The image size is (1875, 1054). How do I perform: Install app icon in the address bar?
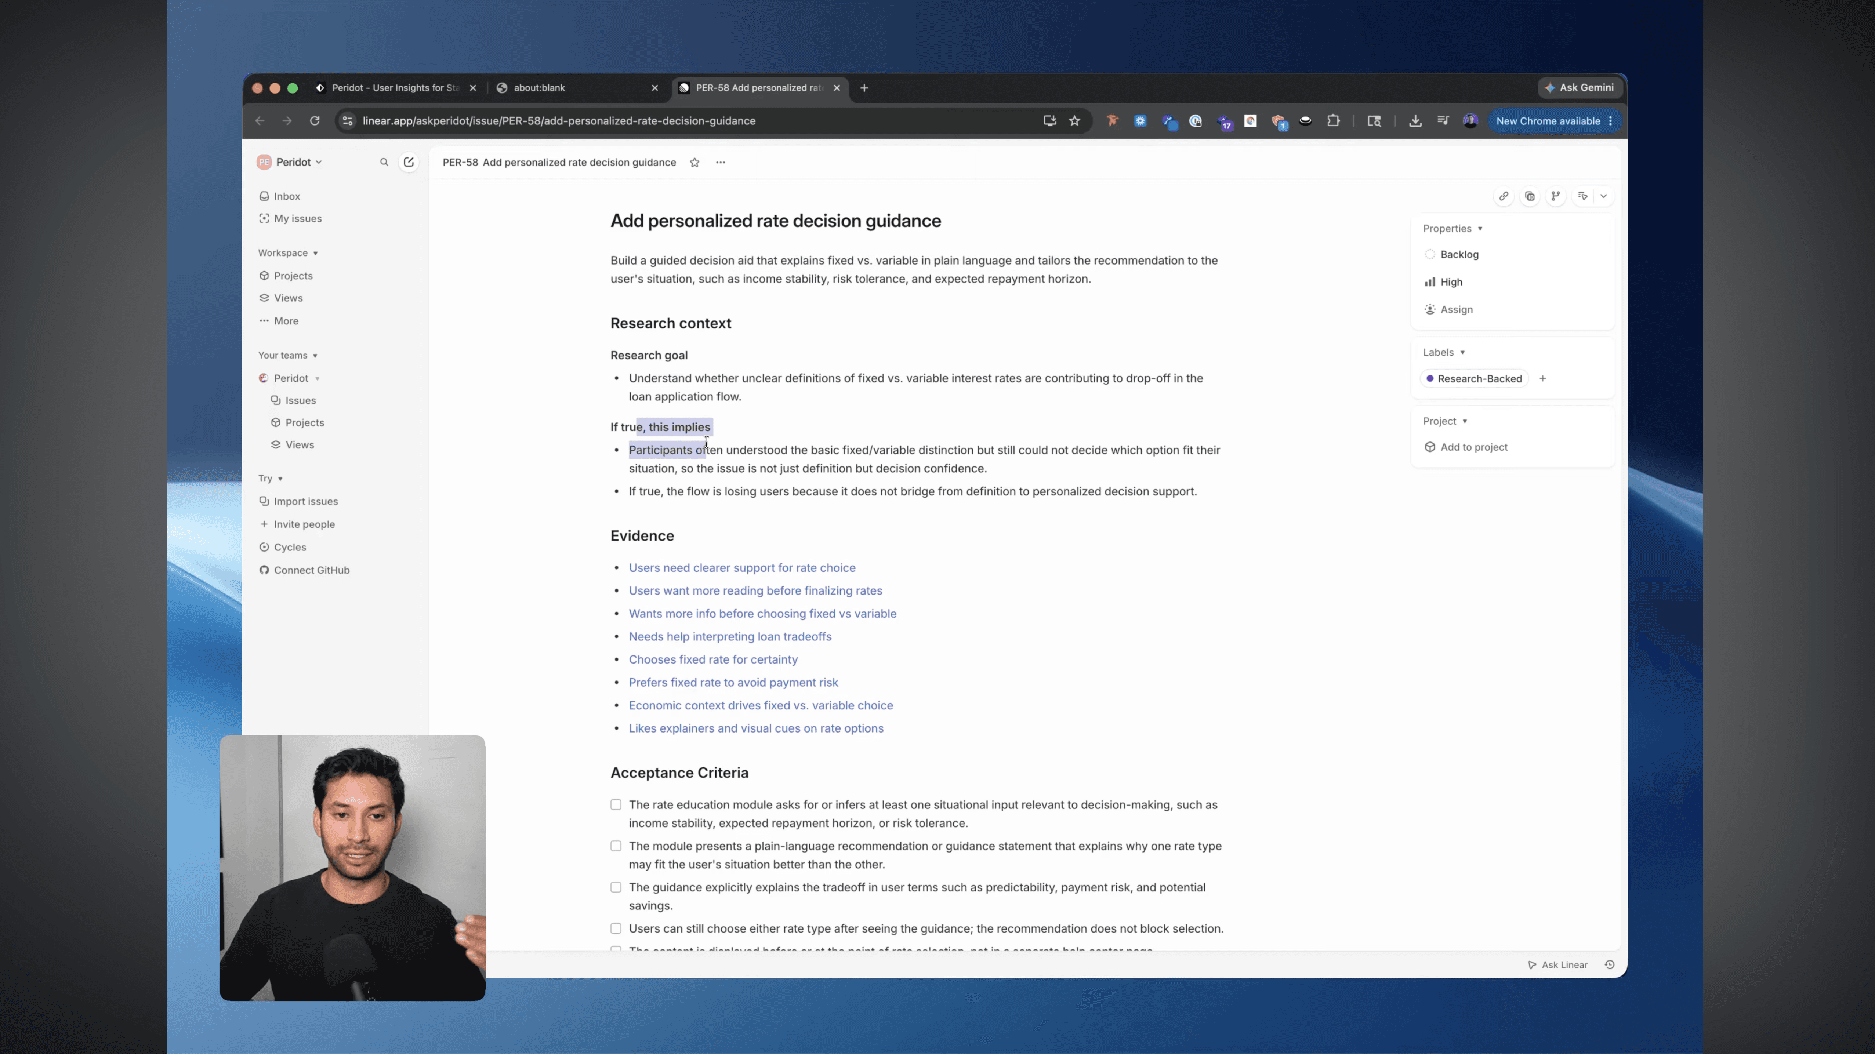click(x=1049, y=121)
